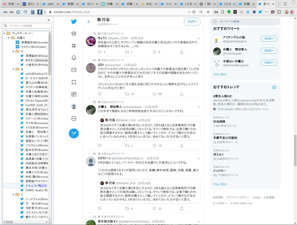Open ピピピーッ tweet options chevron

tap(199, 158)
